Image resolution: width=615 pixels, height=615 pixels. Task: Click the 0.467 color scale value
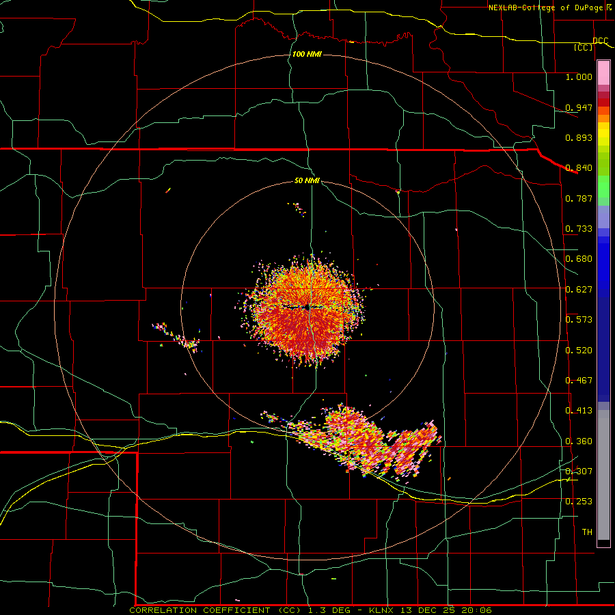(579, 381)
